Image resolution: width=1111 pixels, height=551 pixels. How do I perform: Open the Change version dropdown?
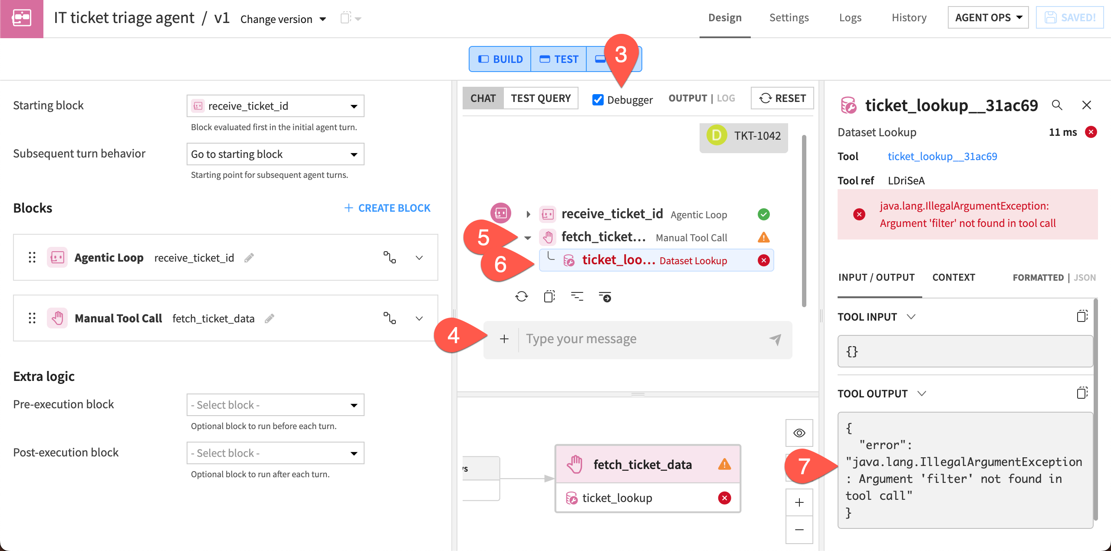pos(283,19)
